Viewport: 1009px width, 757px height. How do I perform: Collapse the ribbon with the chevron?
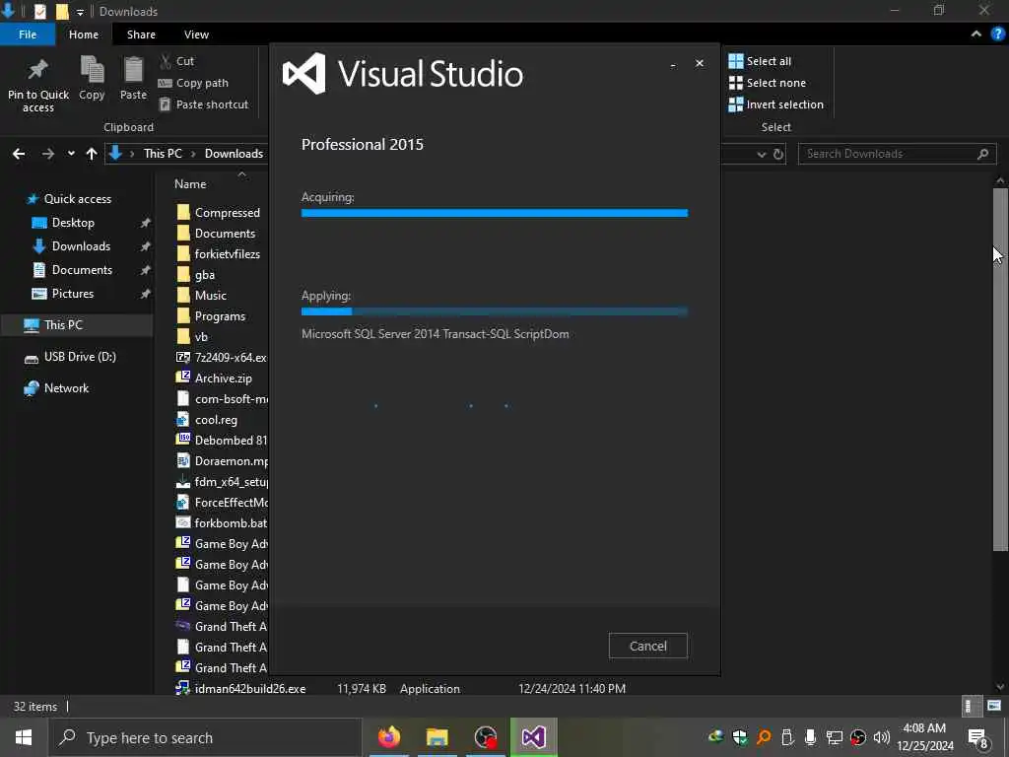(x=976, y=34)
